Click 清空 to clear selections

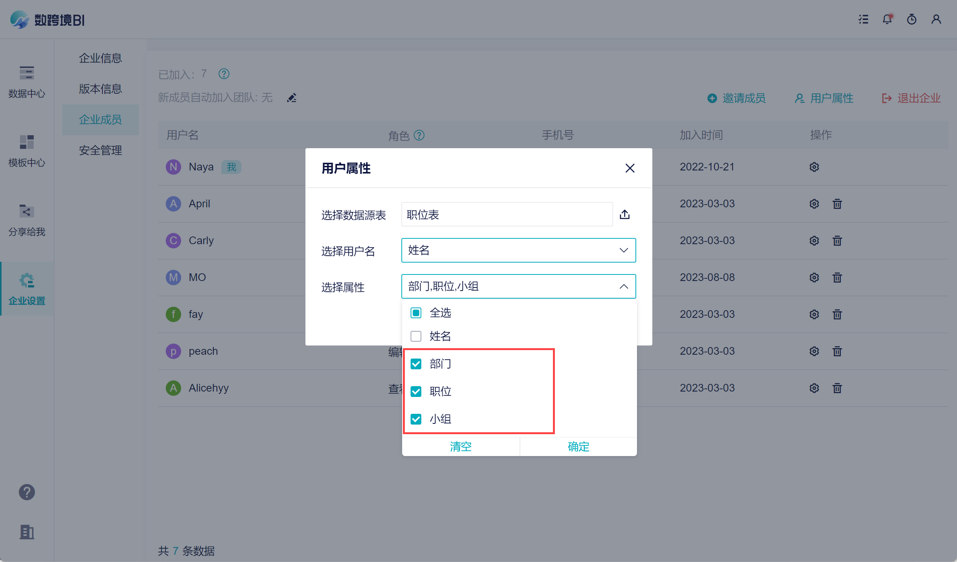pos(460,446)
